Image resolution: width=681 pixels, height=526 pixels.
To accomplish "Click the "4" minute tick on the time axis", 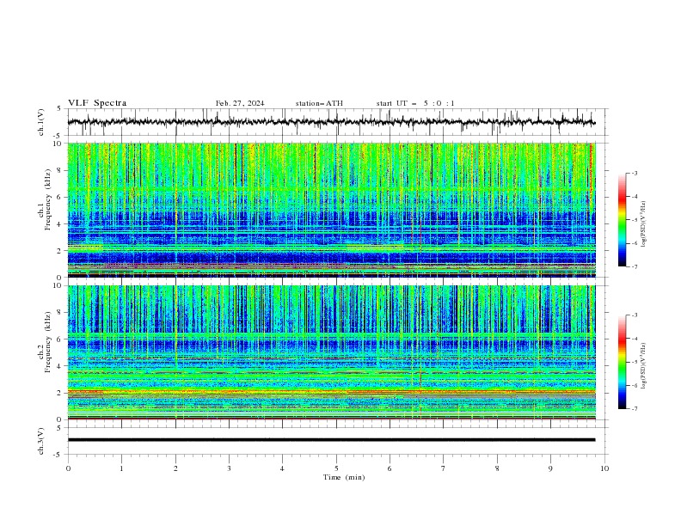I will click(283, 468).
